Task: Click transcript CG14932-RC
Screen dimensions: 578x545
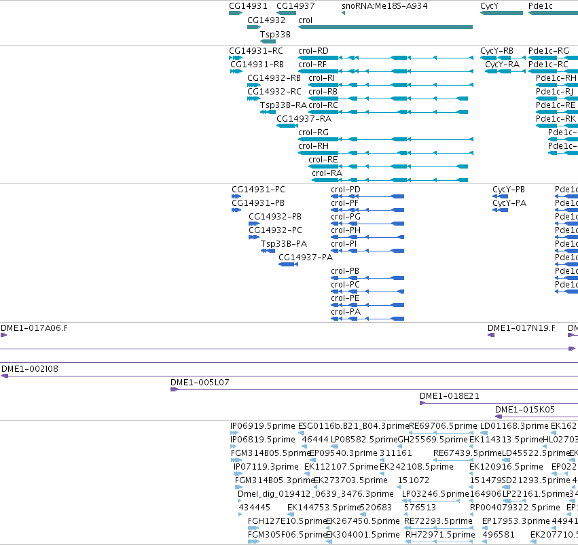Action: click(x=254, y=99)
